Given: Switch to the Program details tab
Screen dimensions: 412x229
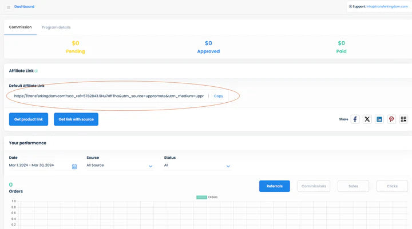Looking at the screenshot, I should point(56,27).
